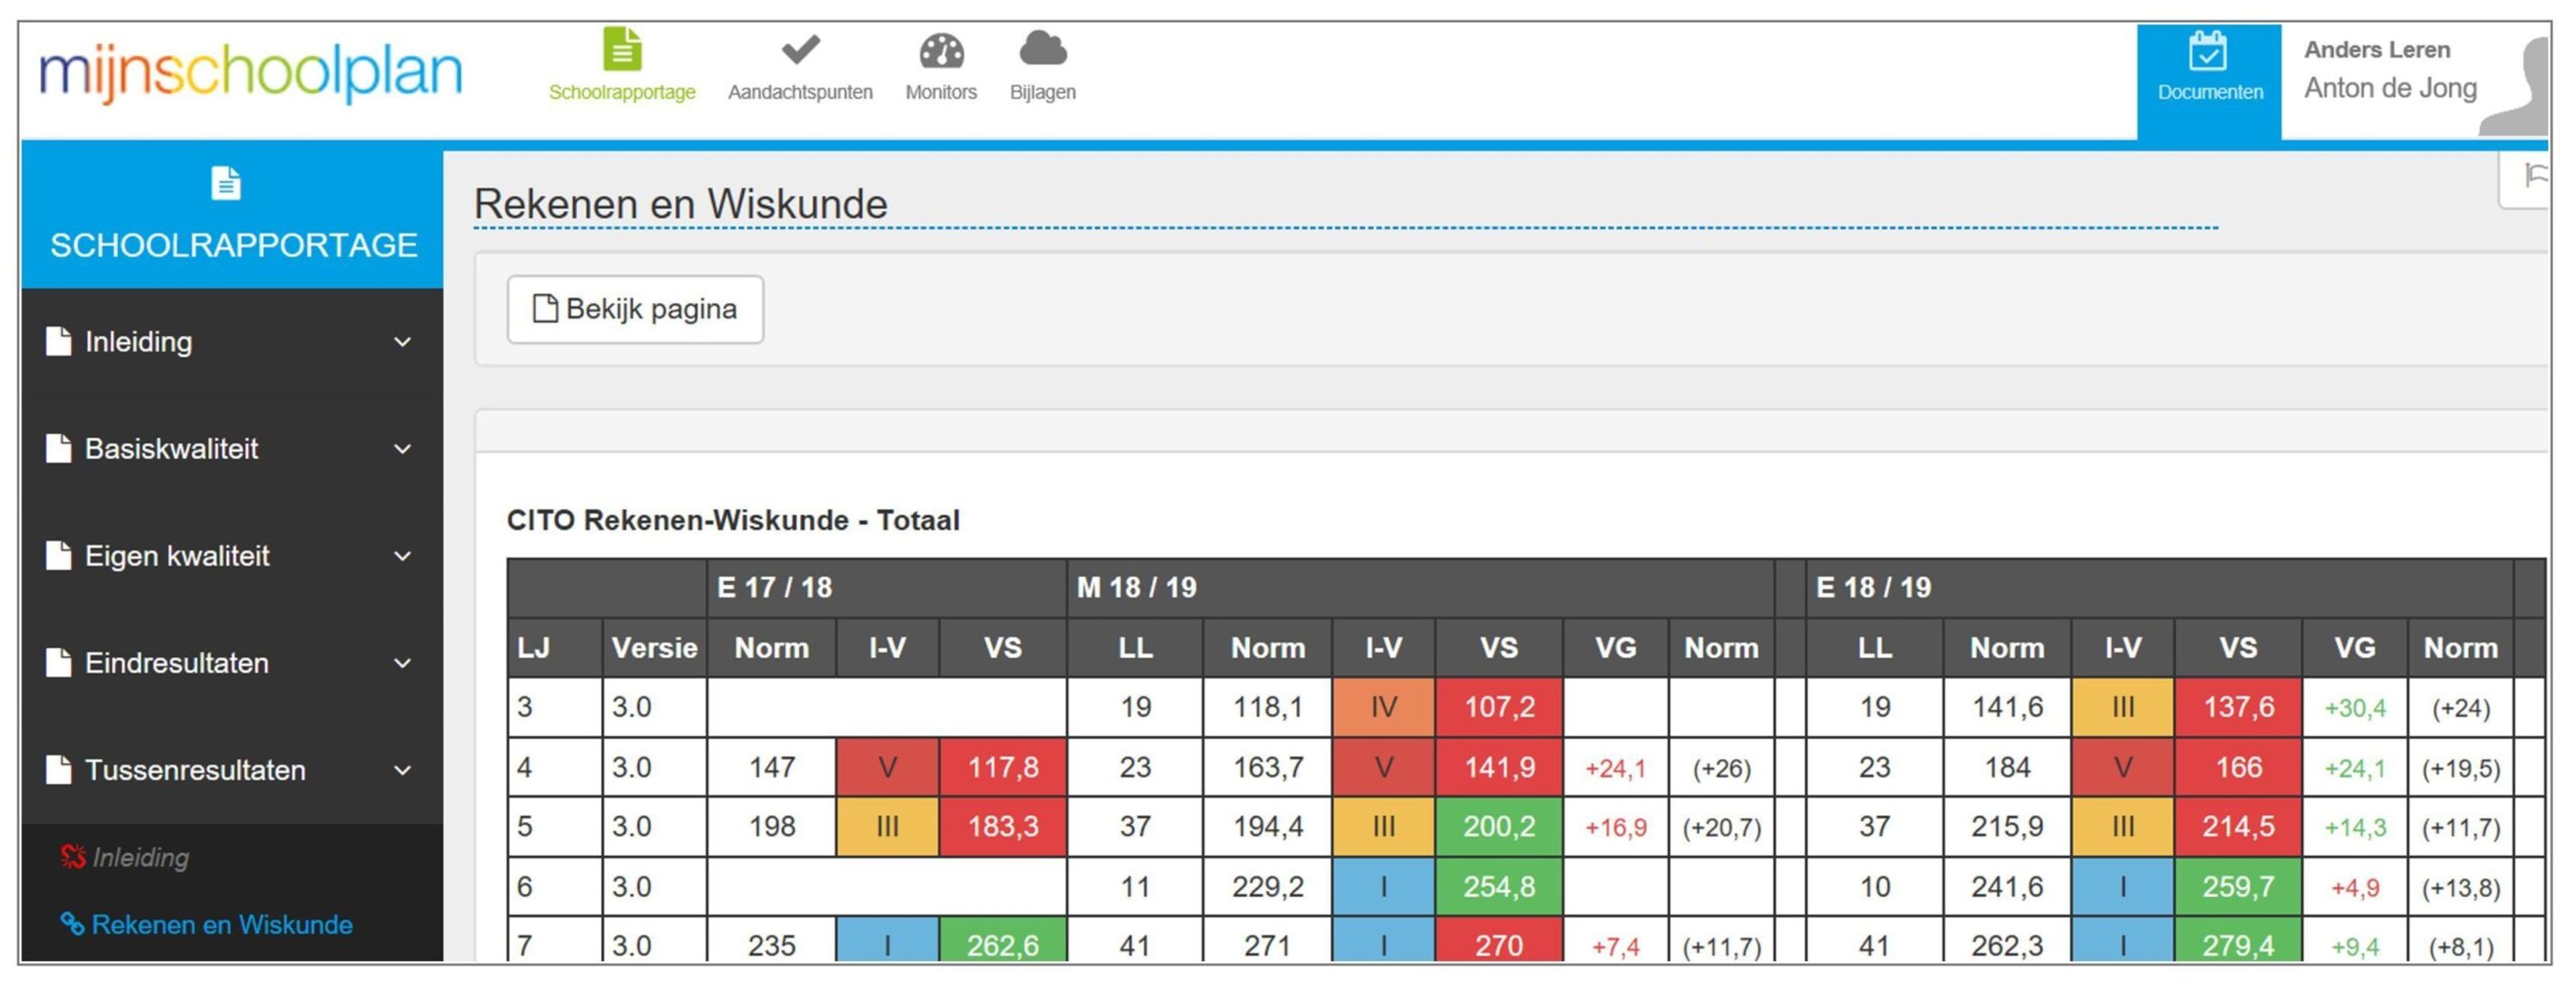2576x986 pixels.
Task: Click the 166 VS cell in row 4
Action: click(x=2237, y=767)
